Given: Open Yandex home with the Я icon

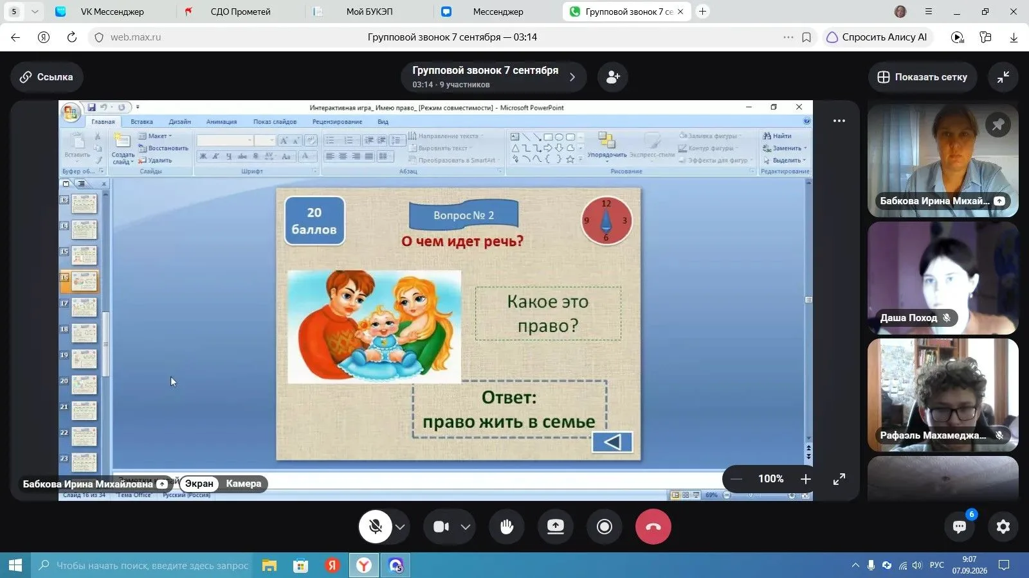Looking at the screenshot, I should 44,37.
